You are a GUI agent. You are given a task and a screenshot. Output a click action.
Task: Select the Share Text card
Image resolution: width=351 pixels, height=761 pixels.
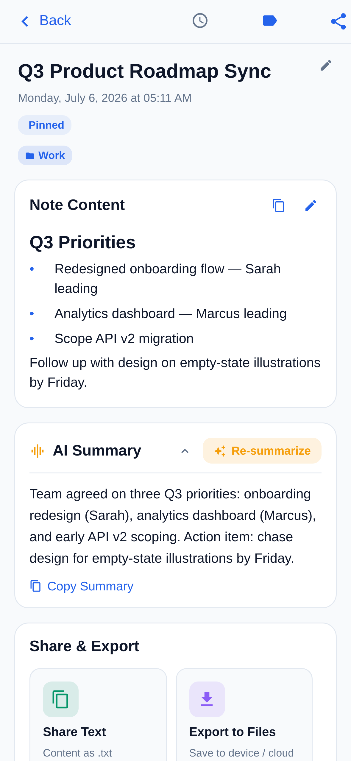click(98, 715)
